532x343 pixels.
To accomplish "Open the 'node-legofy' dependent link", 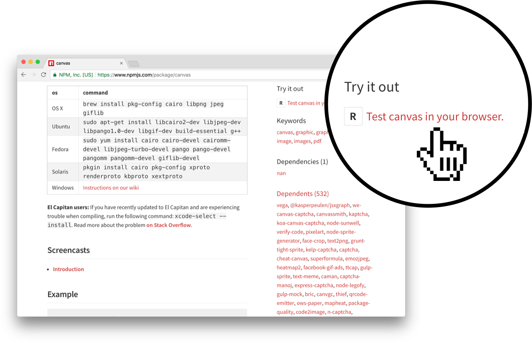I will pos(350,285).
